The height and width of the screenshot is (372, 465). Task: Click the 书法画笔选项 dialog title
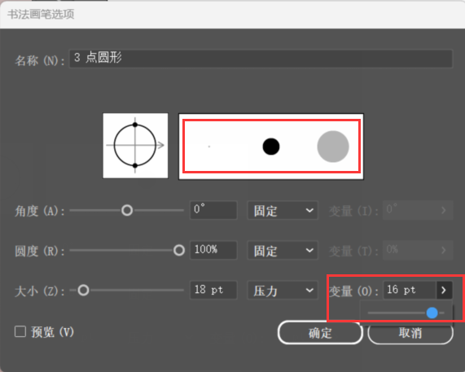(41, 14)
